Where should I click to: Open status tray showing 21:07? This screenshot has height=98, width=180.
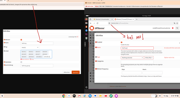click(175, 96)
